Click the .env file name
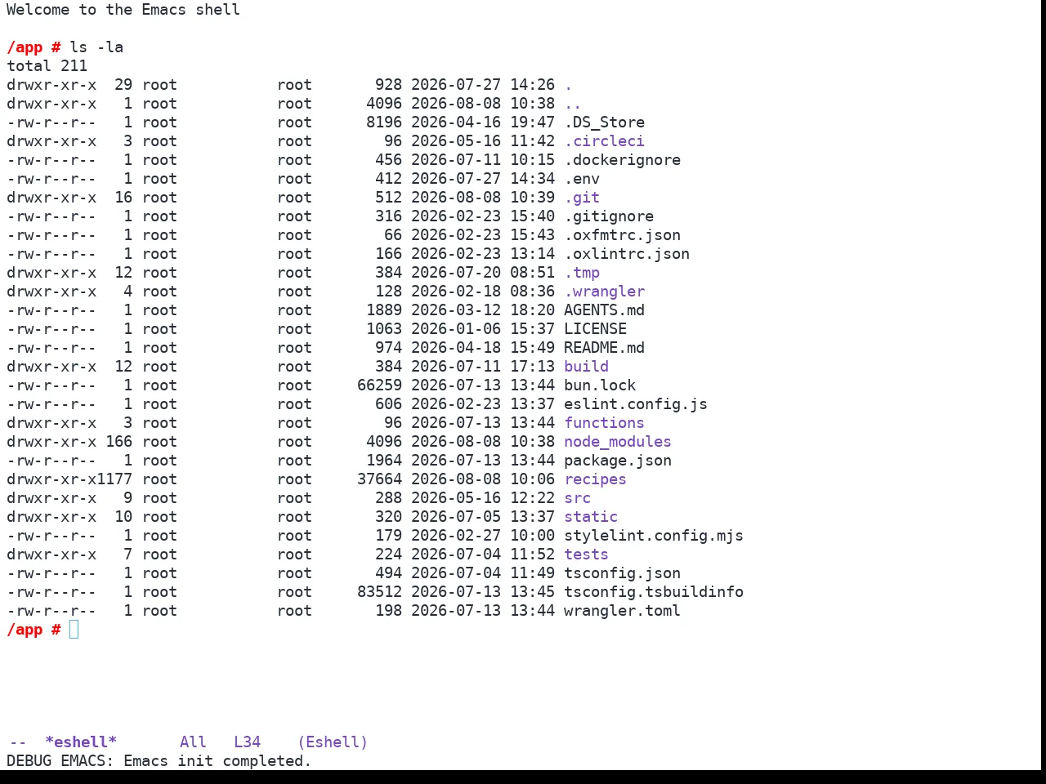Viewport: 1046px width, 784px height. (582, 179)
